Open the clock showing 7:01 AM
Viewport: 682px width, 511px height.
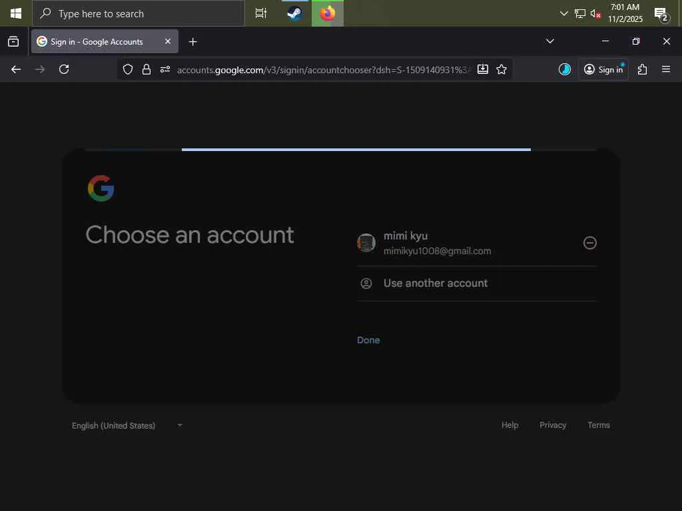(625, 13)
